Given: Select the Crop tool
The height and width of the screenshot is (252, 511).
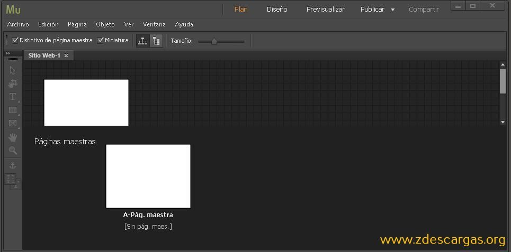Looking at the screenshot, I should (x=13, y=83).
